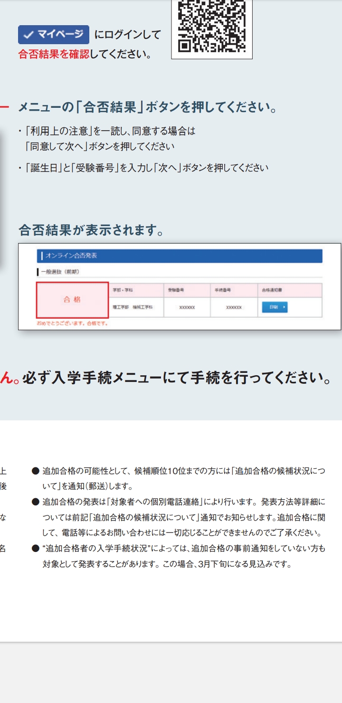Click the 合否結果が表示されます heading
Viewport: 342px width, 703px height.
click(x=91, y=230)
